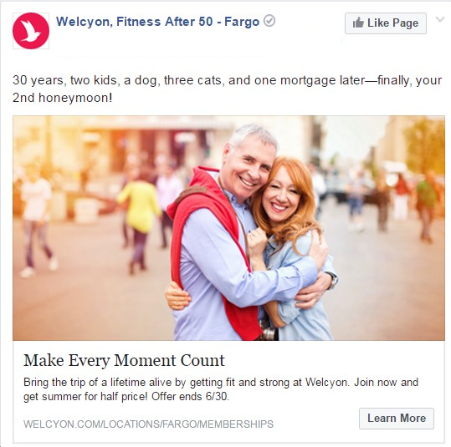
Task: Click the gray-haired man's face in photo
Action: click(x=247, y=166)
